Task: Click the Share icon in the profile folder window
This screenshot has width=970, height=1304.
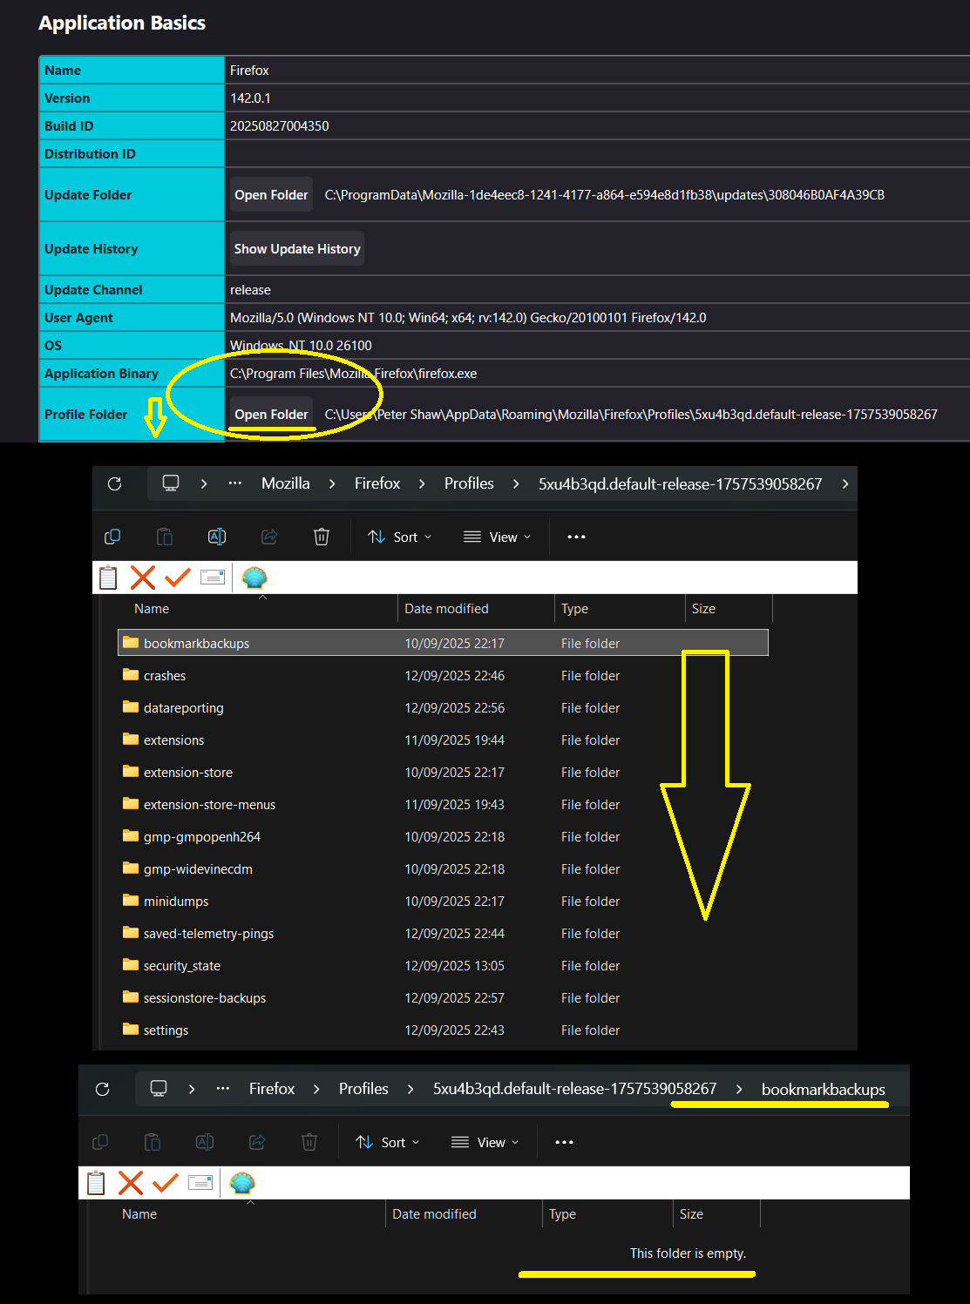Action: click(269, 537)
